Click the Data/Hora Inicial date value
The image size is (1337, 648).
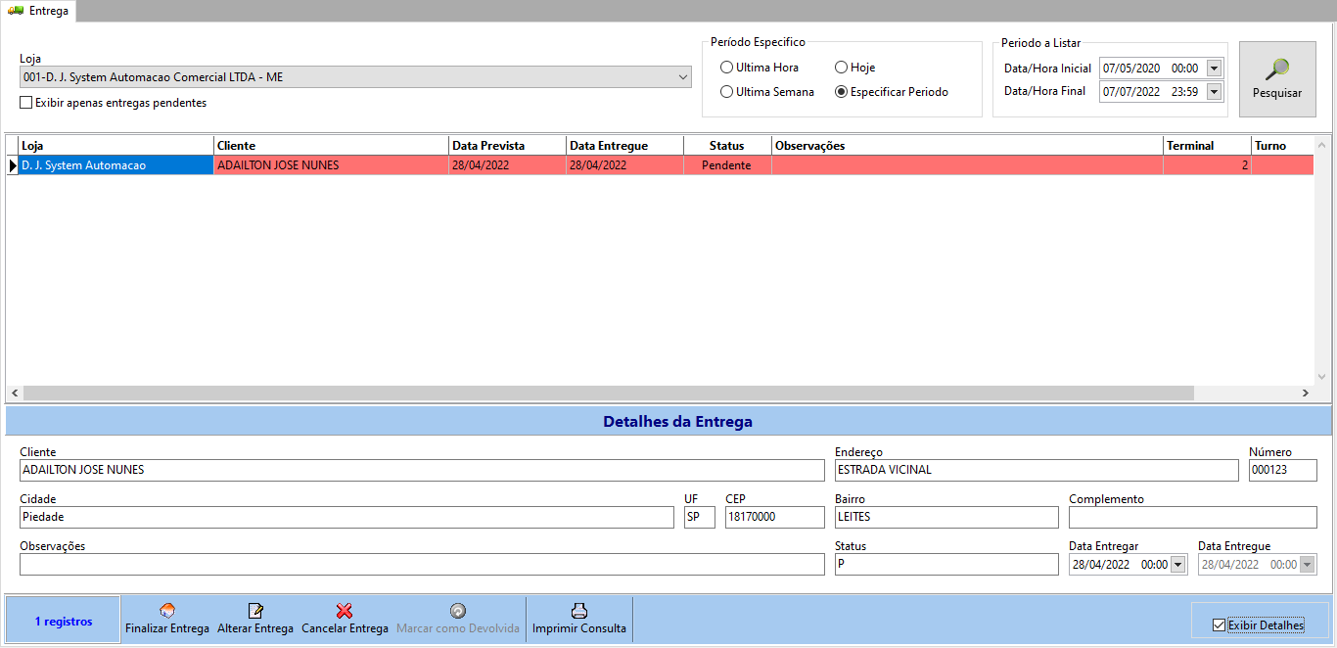1131,69
